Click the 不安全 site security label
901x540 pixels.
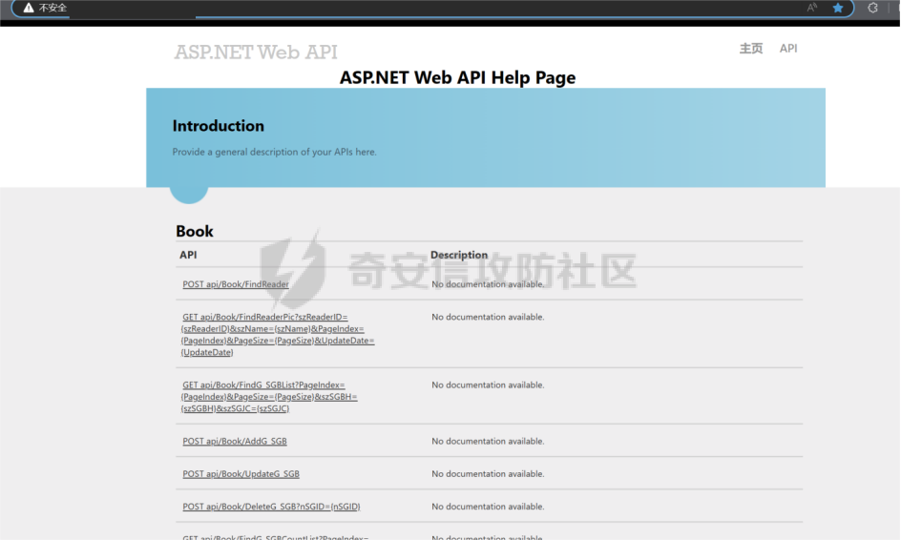(52, 8)
